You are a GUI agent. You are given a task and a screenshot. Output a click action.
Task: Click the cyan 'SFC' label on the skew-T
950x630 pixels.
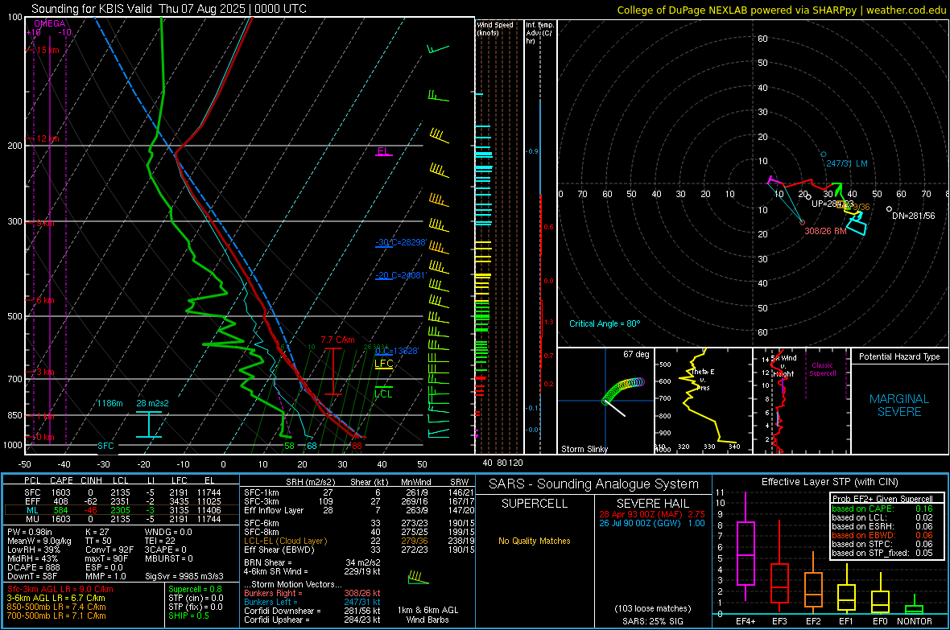[105, 446]
